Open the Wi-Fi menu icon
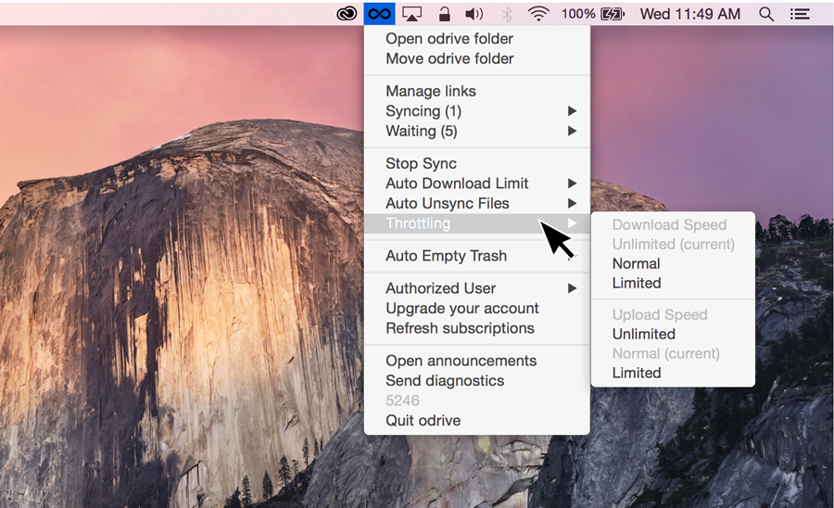 538,14
